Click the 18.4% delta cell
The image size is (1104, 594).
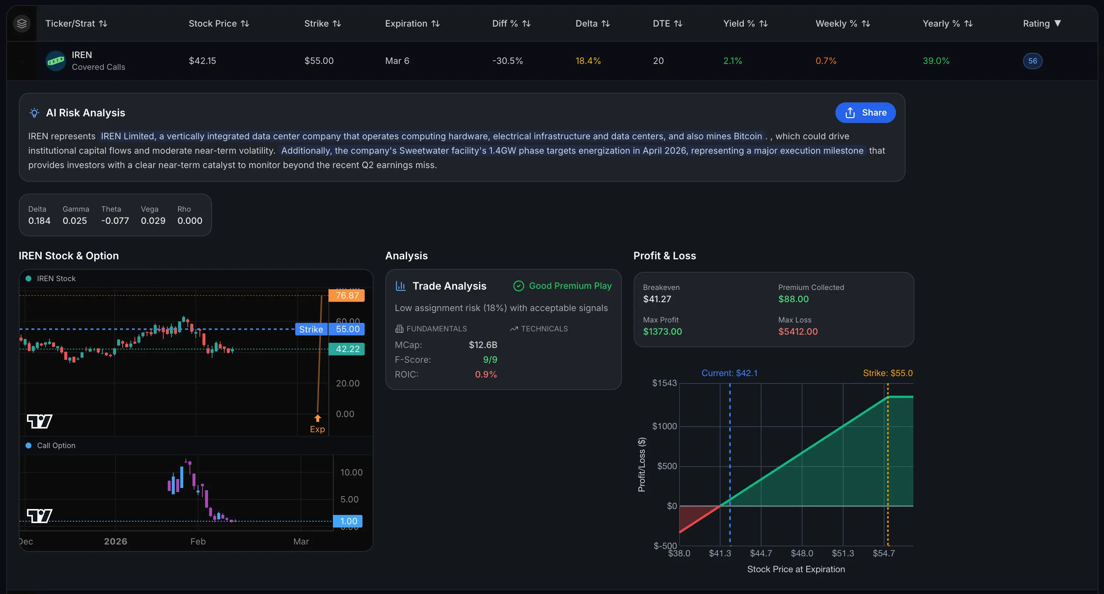point(588,61)
